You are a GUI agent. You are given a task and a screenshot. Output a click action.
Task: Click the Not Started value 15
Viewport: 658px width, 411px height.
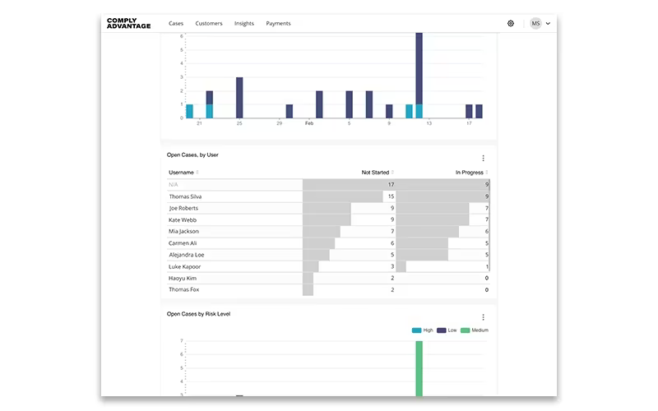pyautogui.click(x=391, y=196)
